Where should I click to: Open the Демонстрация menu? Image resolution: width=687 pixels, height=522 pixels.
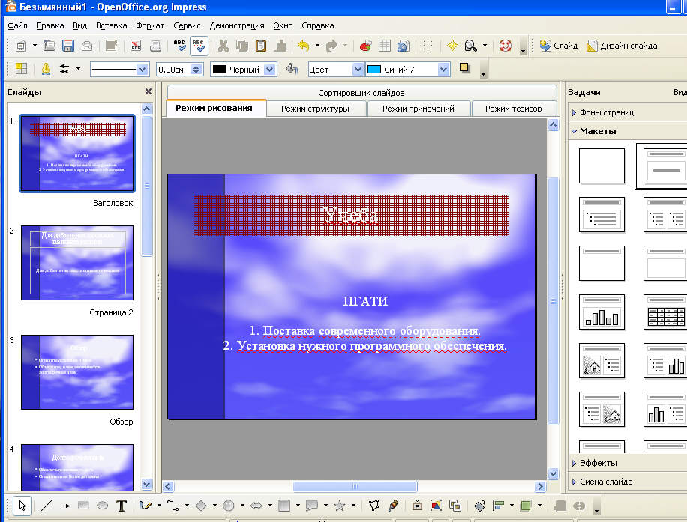tap(236, 25)
